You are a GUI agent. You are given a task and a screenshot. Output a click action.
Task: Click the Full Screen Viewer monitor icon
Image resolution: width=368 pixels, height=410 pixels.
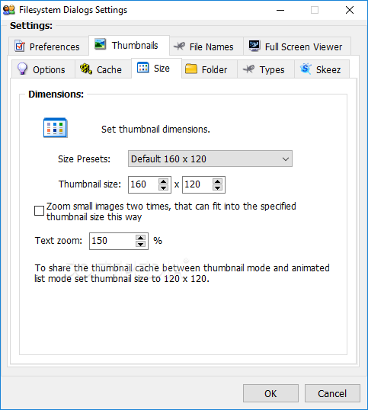pyautogui.click(x=254, y=46)
